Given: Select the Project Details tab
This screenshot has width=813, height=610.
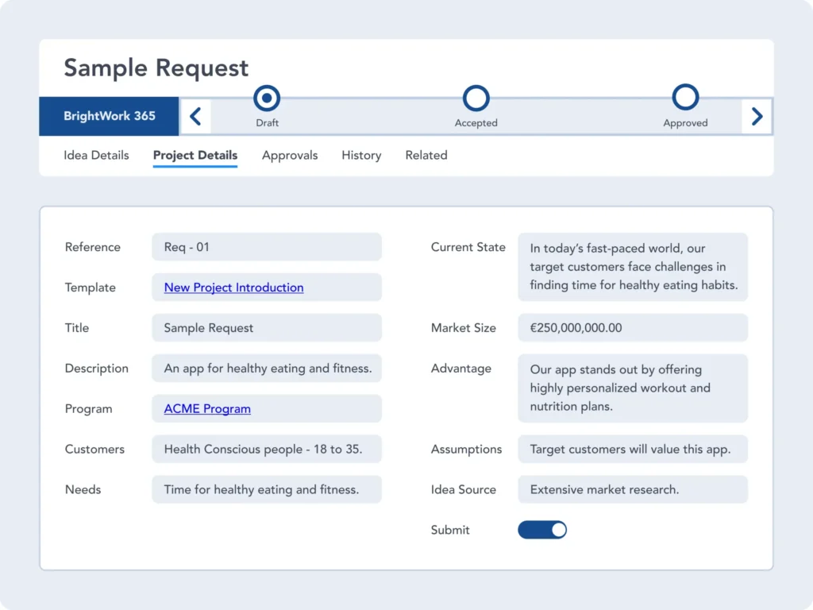Looking at the screenshot, I should (x=195, y=155).
